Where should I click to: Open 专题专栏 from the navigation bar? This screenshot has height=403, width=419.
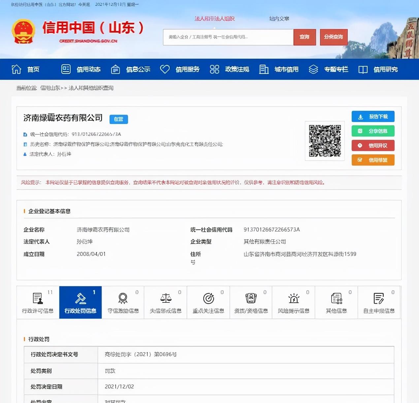point(329,69)
